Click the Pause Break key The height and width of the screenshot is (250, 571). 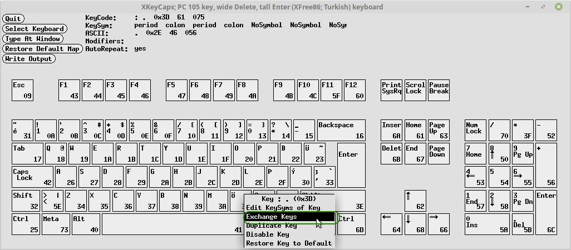(x=439, y=91)
